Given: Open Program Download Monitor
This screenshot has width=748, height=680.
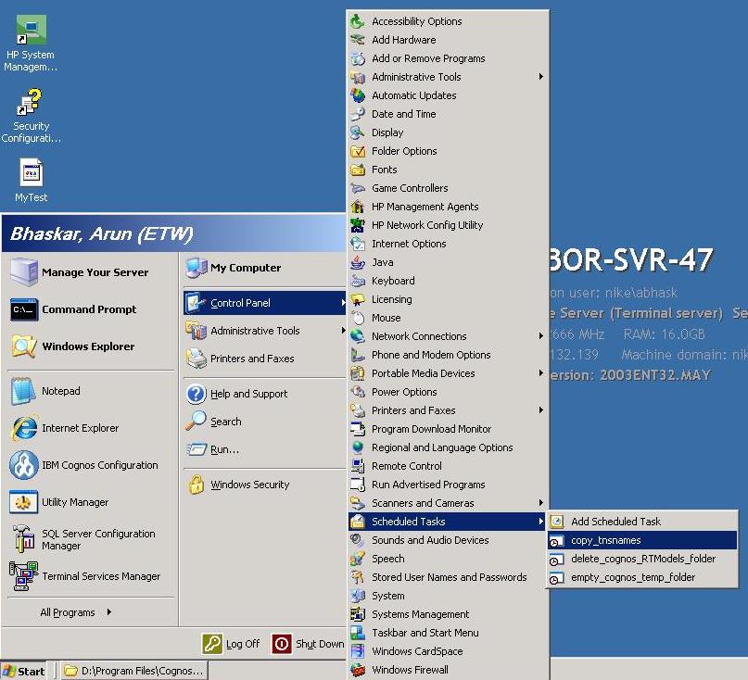Looking at the screenshot, I should [448, 429].
